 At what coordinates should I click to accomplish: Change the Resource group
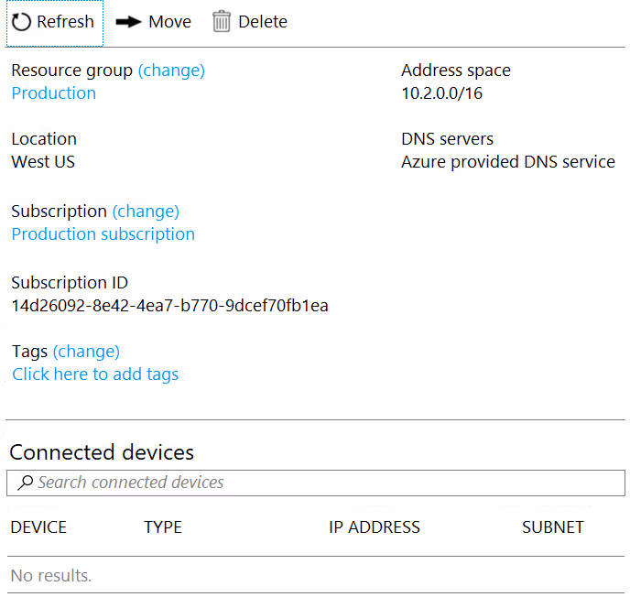171,71
